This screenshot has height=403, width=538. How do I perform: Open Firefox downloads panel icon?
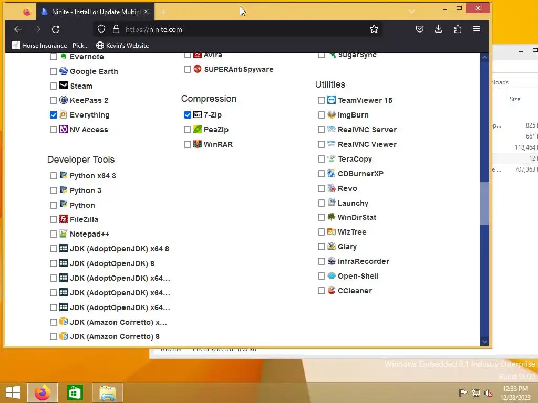[439, 29]
